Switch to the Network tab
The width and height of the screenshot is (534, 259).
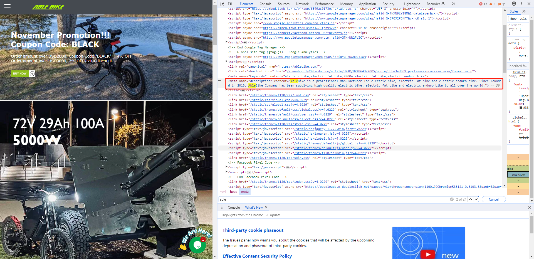coord(302,4)
